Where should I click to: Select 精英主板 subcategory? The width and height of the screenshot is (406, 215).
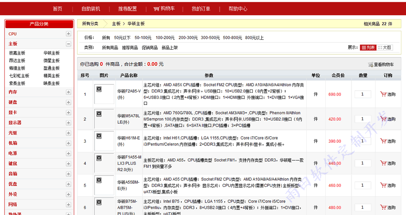click(x=52, y=76)
